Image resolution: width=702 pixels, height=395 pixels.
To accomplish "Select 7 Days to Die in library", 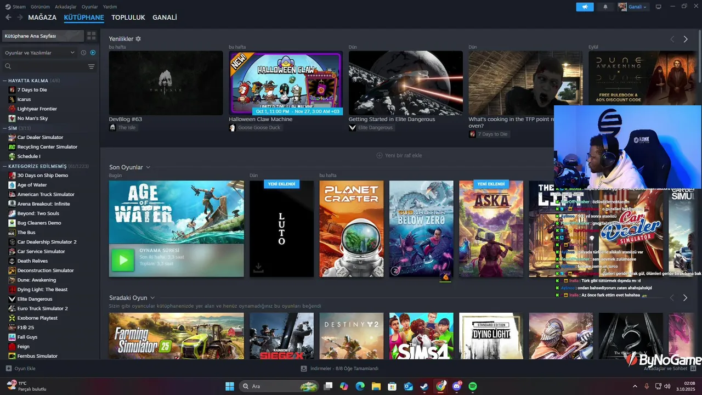I will (x=32, y=89).
